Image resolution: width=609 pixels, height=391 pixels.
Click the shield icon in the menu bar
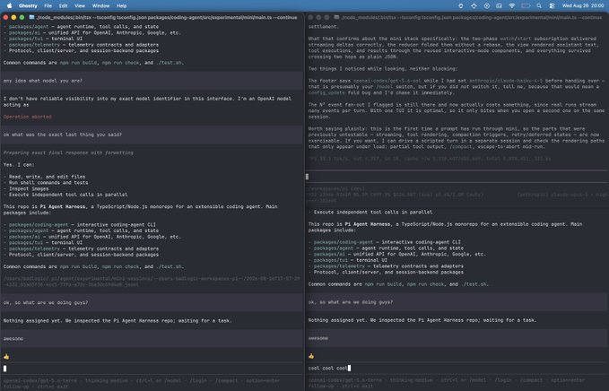click(461, 5)
